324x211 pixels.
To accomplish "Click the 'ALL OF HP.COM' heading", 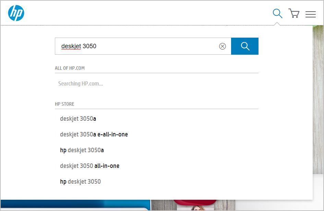I will click(70, 68).
